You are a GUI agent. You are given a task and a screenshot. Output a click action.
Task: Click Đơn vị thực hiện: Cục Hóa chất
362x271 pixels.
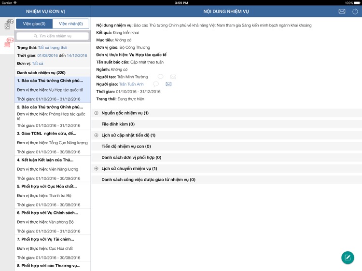coord(44,248)
